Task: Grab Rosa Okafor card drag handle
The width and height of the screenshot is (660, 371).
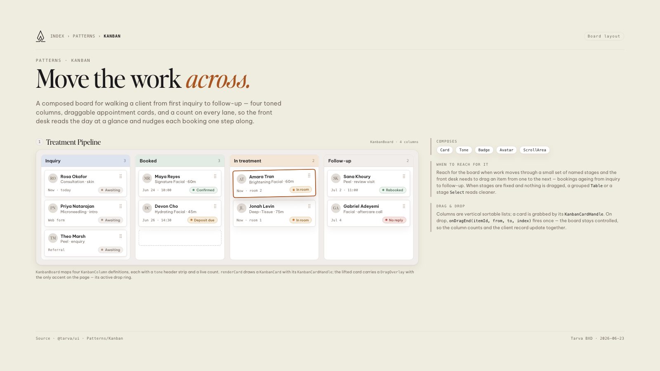Action: pos(120,176)
